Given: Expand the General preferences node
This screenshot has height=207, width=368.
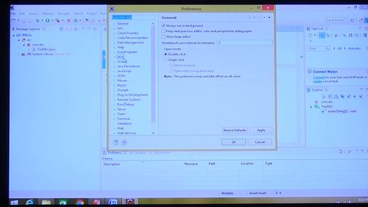Looking at the screenshot, I should pyautogui.click(x=114, y=24).
